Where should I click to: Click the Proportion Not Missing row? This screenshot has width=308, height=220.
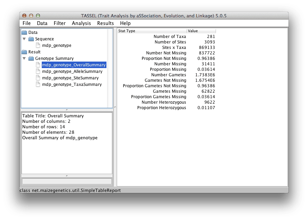(x=166, y=59)
